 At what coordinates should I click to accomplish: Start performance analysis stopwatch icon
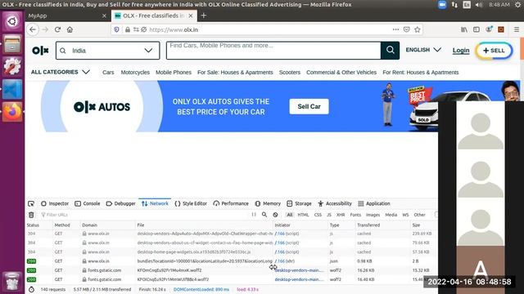(x=31, y=289)
